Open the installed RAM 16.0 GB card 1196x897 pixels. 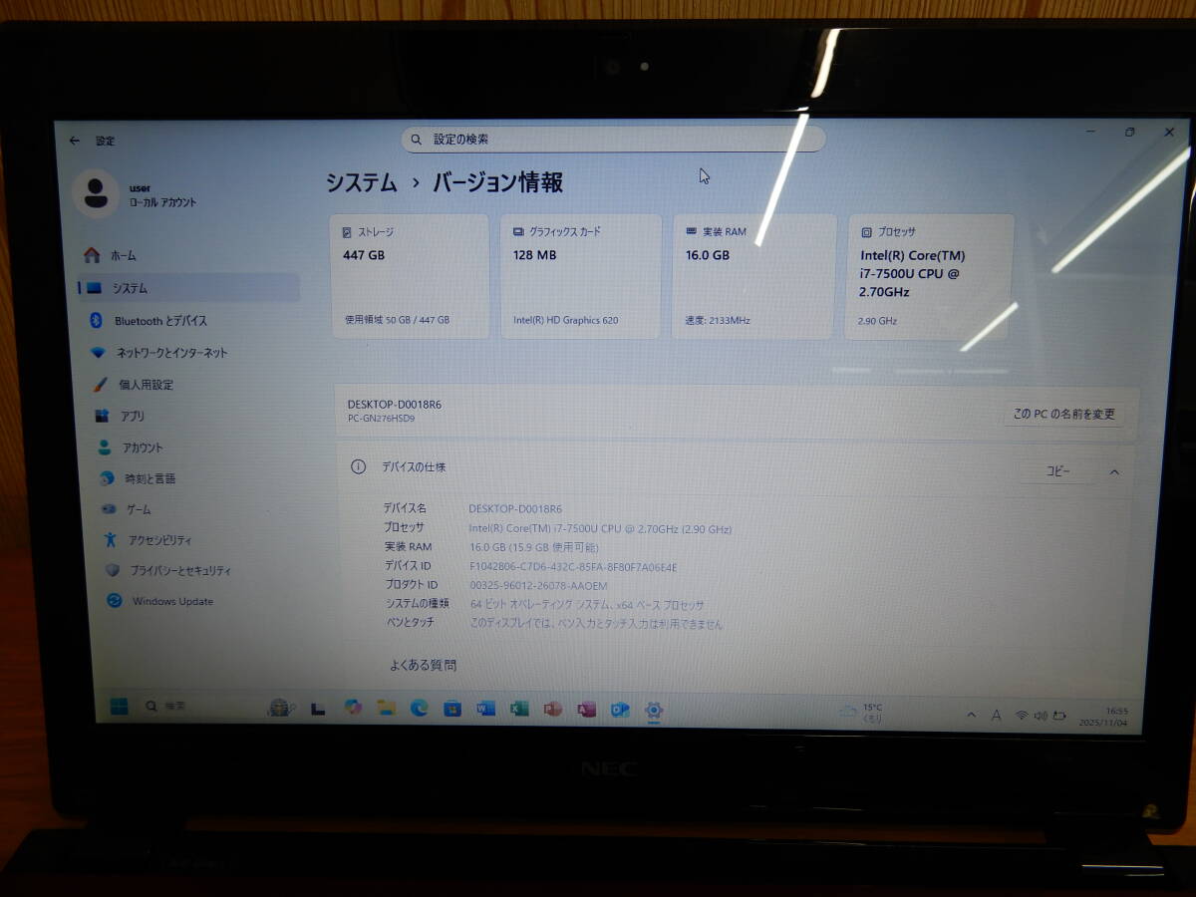[753, 276]
